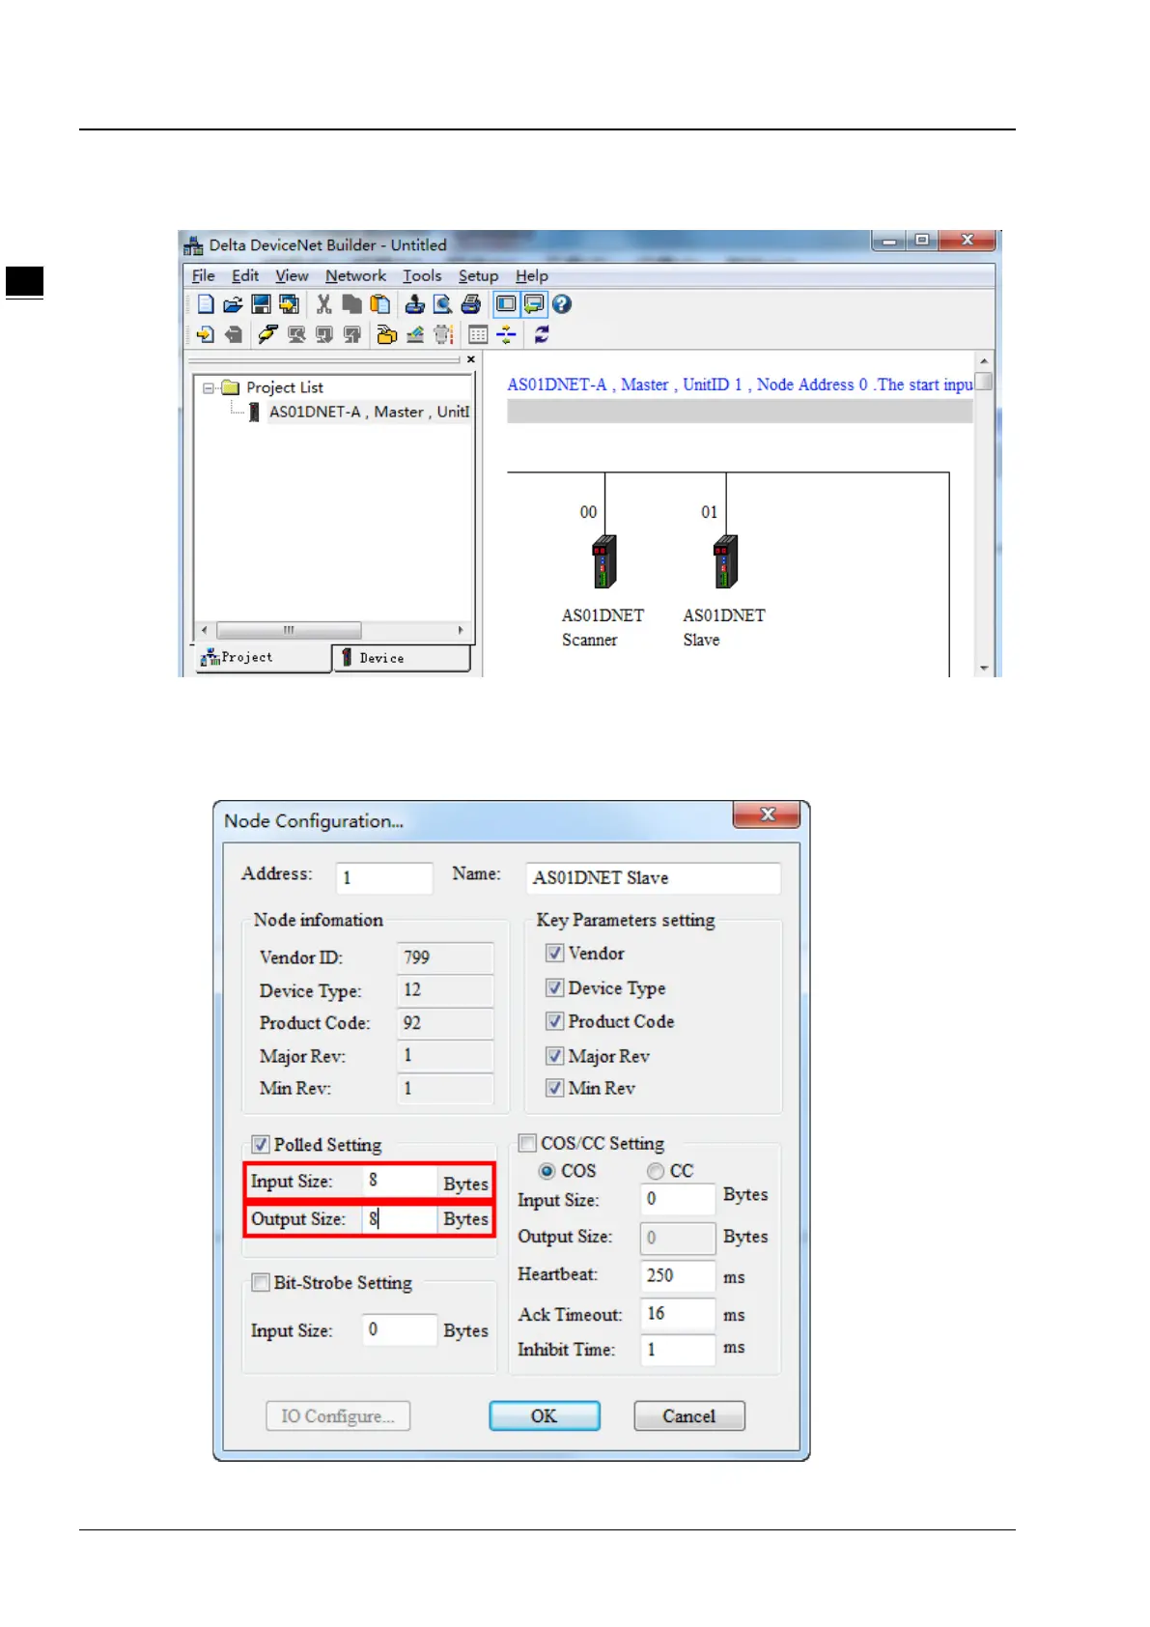The image size is (1150, 1627).
Task: Enable the COS/CC Setting checkbox
Action: point(528,1143)
